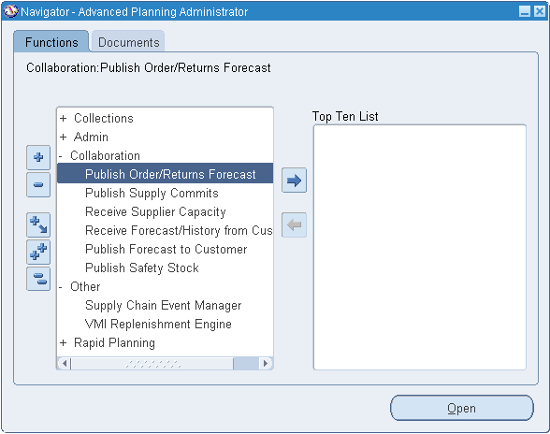The width and height of the screenshot is (550, 434).
Task: Collapse the Other tree node
Action: pos(61,286)
